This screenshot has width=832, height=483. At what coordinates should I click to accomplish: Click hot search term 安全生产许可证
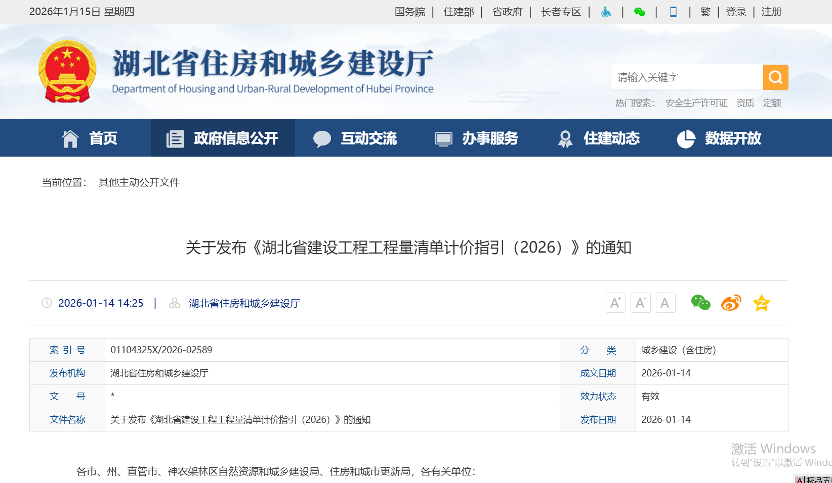coord(696,103)
